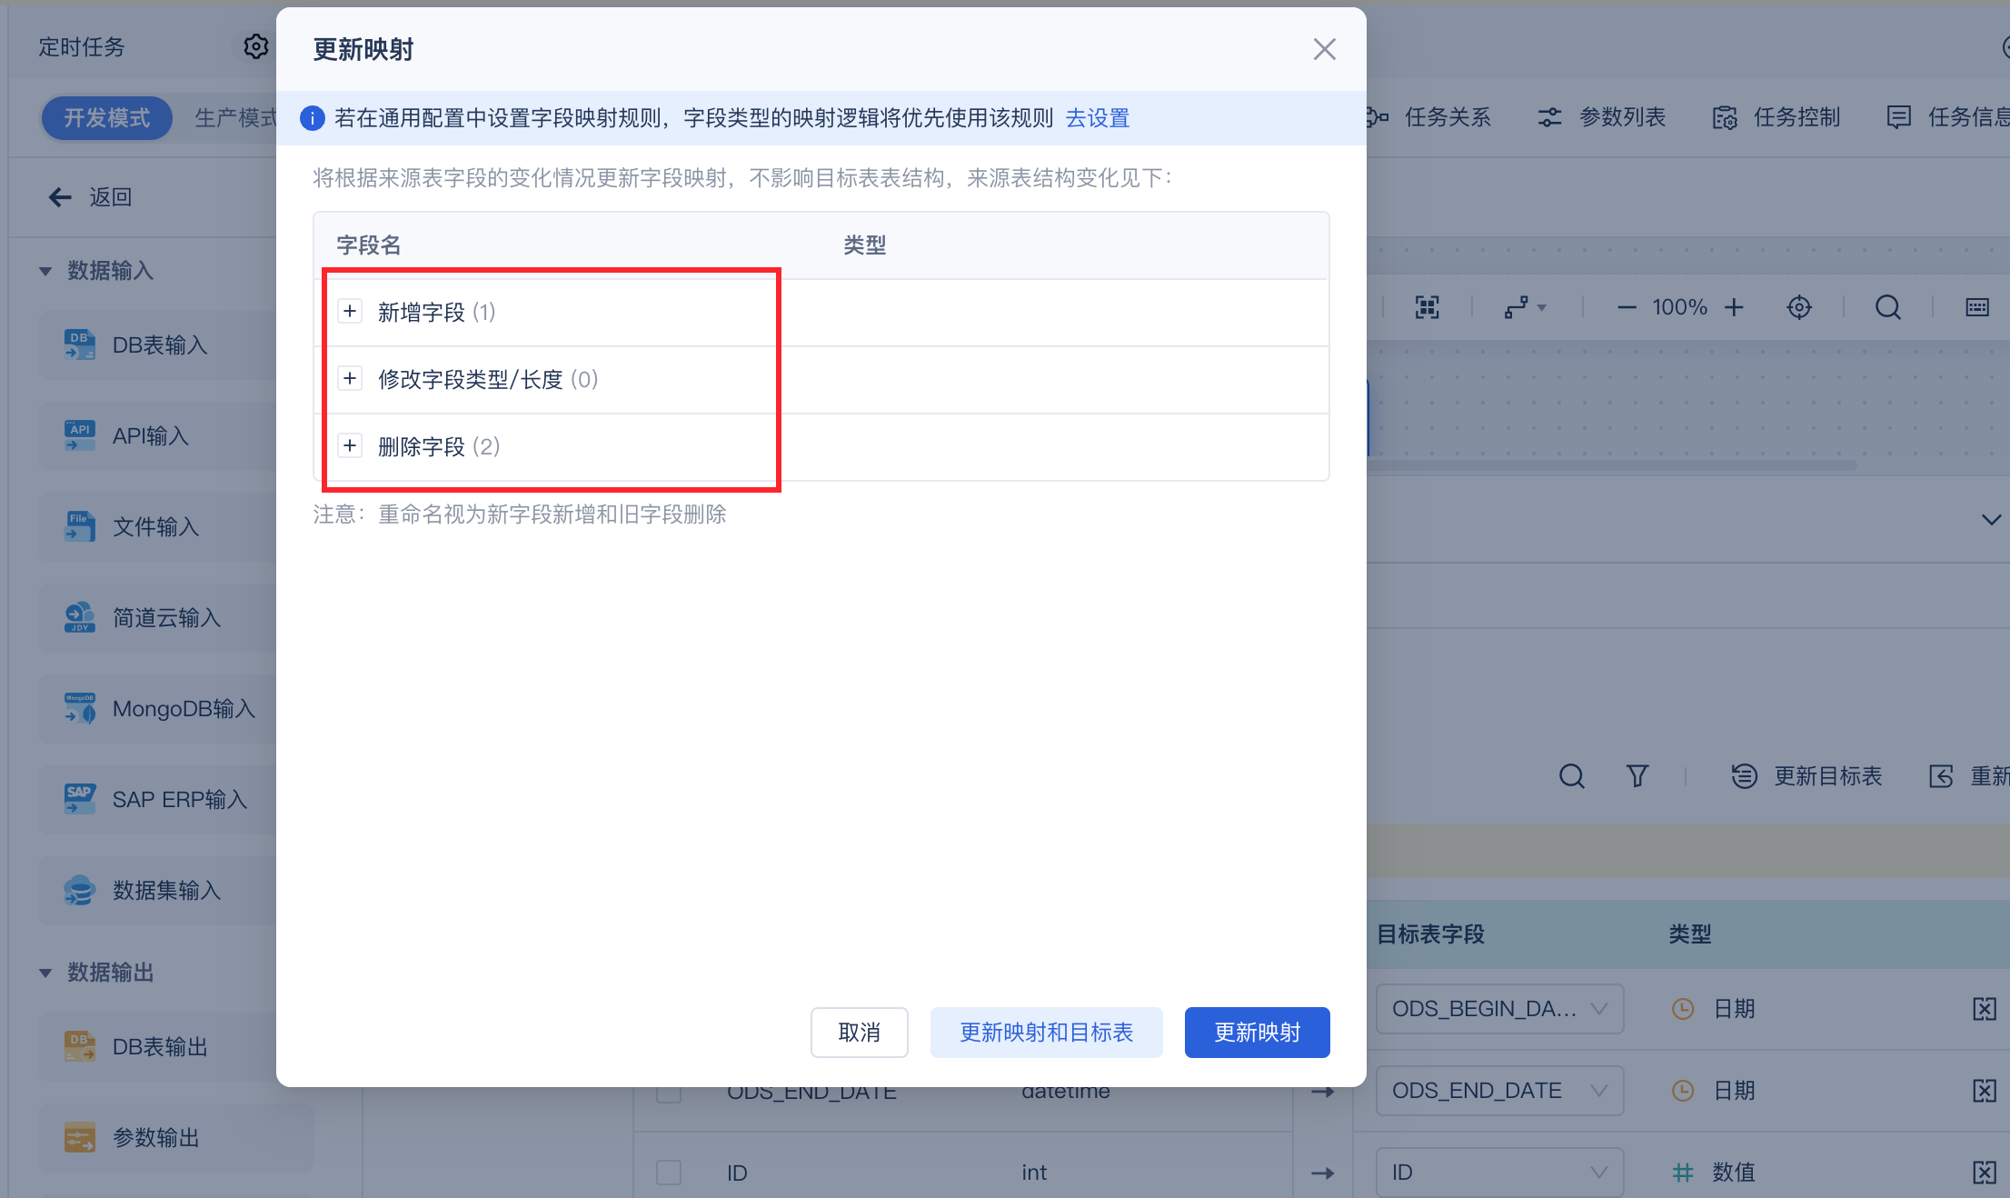
Task: Close the 更新映射 dialog
Action: click(1324, 49)
